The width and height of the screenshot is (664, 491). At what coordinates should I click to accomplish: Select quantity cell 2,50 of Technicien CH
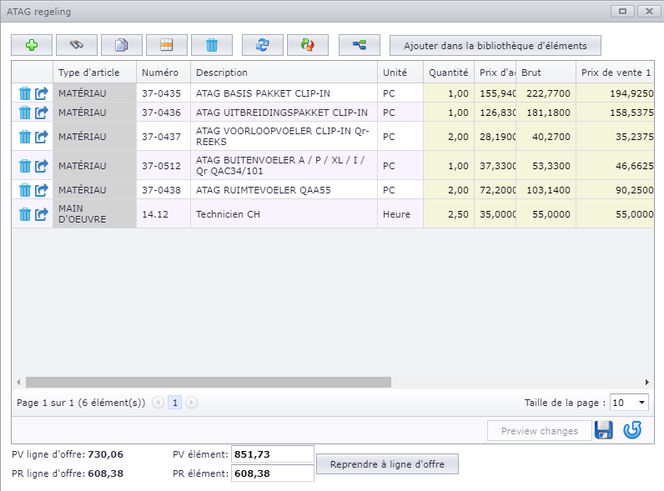coord(449,214)
